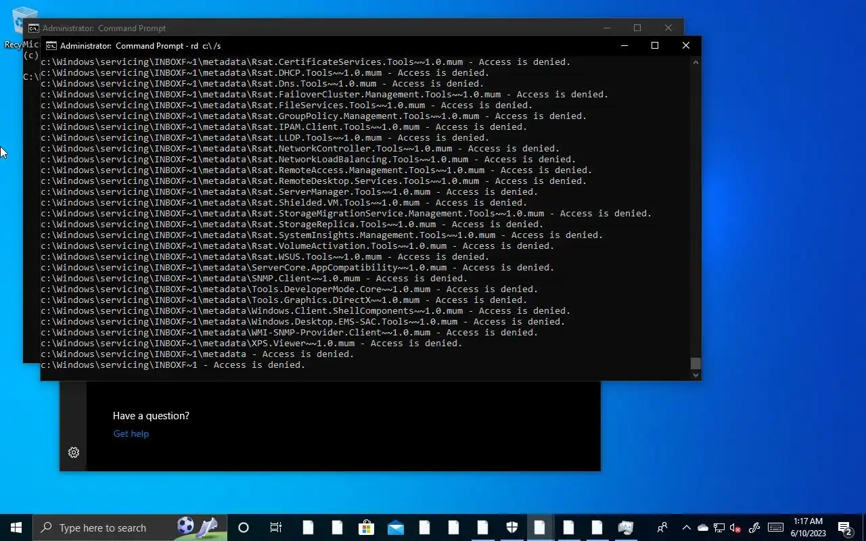The width and height of the screenshot is (866, 541).
Task: Open the touch keyboard icon
Action: [776, 527]
